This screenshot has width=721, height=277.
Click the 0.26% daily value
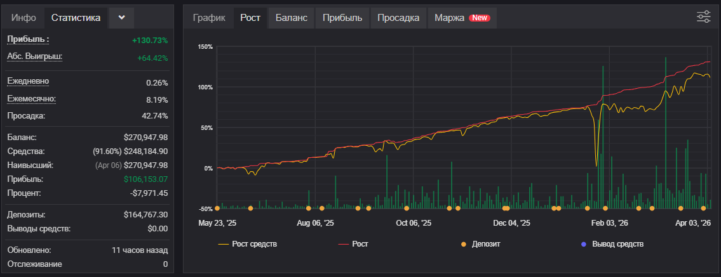click(157, 83)
